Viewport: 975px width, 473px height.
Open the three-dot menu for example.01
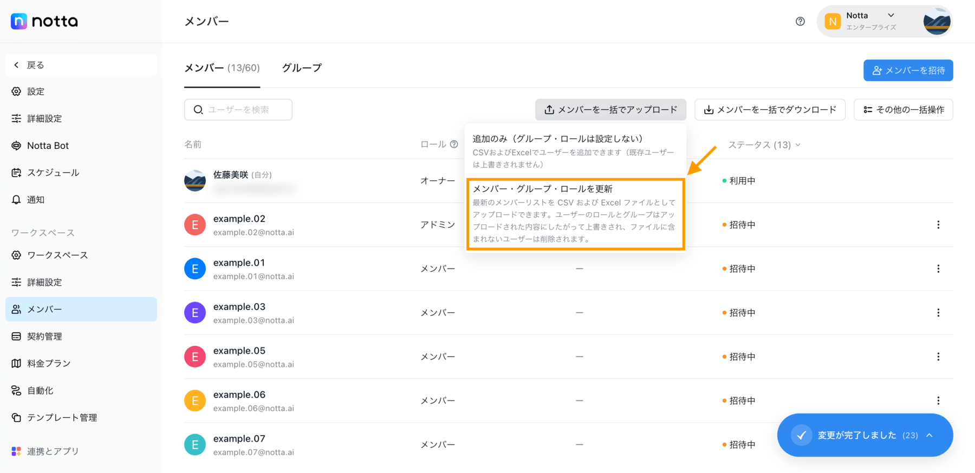938,268
